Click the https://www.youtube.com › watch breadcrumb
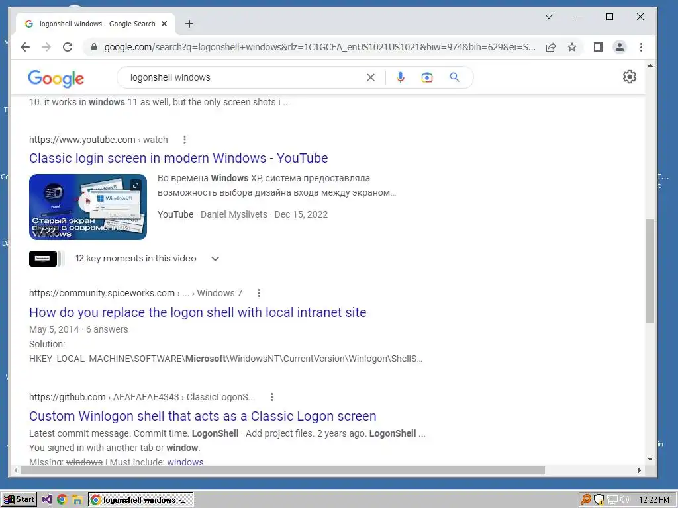This screenshot has width=678, height=508. tap(98, 140)
